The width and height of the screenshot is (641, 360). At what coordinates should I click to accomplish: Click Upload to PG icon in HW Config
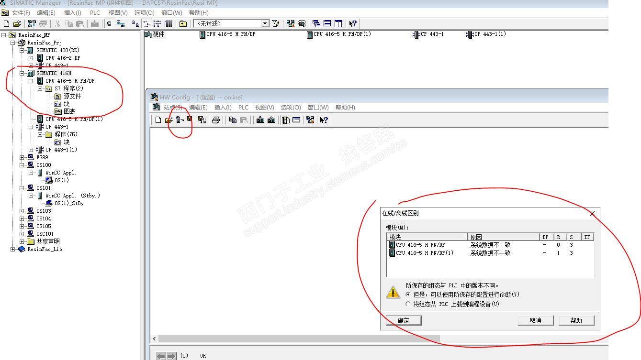point(271,120)
